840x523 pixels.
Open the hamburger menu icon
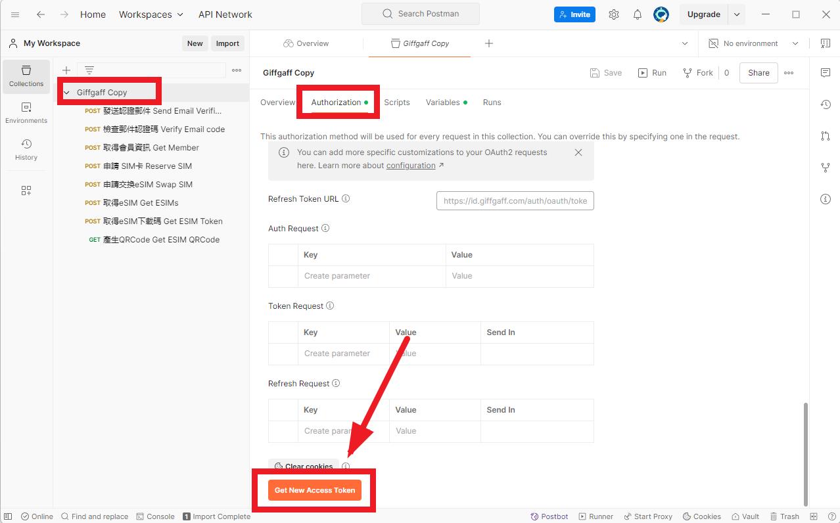15,14
